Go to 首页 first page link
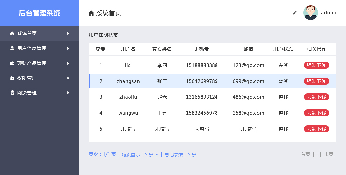346x175 pixels. 305,154
